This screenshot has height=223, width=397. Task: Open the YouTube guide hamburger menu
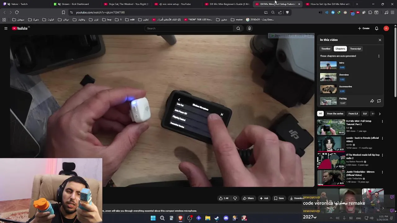click(x=6, y=28)
